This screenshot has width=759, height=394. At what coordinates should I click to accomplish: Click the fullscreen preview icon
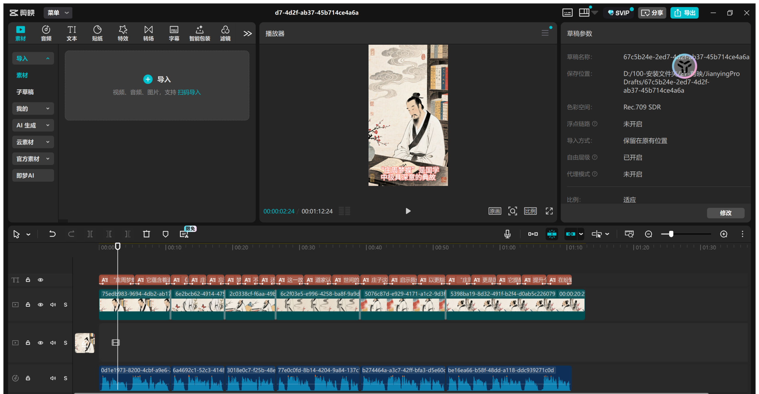[x=549, y=211]
